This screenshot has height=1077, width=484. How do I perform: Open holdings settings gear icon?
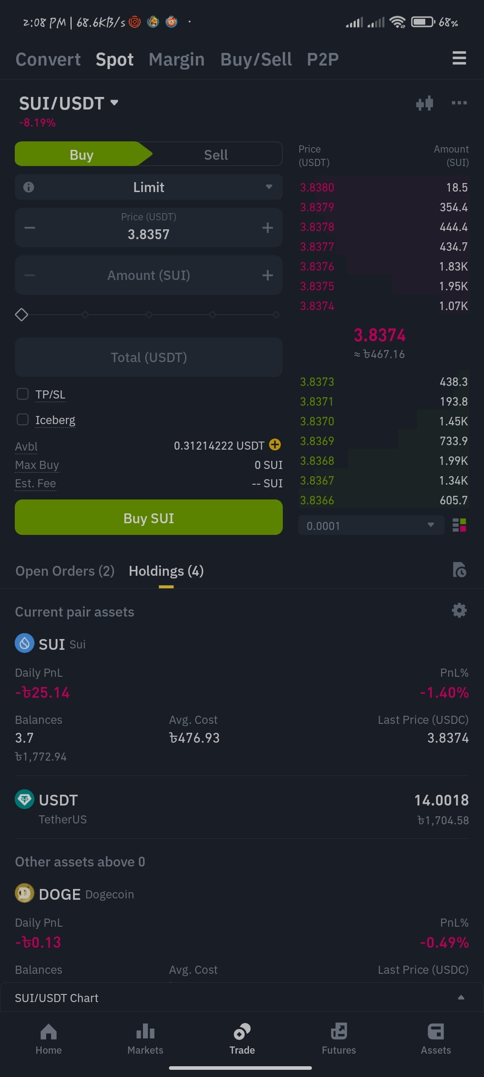click(x=459, y=610)
